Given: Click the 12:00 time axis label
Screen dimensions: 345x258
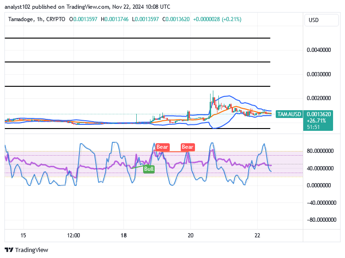Looking at the screenshot, I should coord(73,236).
